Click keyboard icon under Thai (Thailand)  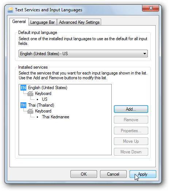tap(30, 111)
